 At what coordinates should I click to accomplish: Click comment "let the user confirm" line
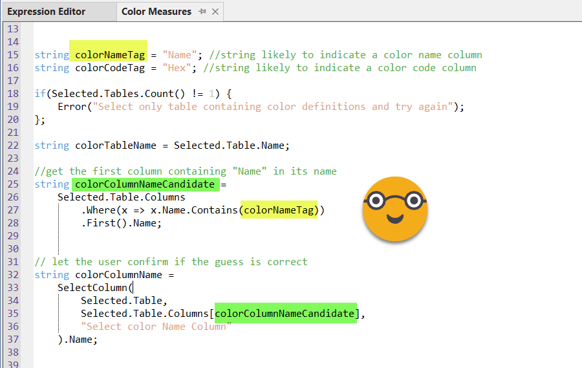coord(171,262)
